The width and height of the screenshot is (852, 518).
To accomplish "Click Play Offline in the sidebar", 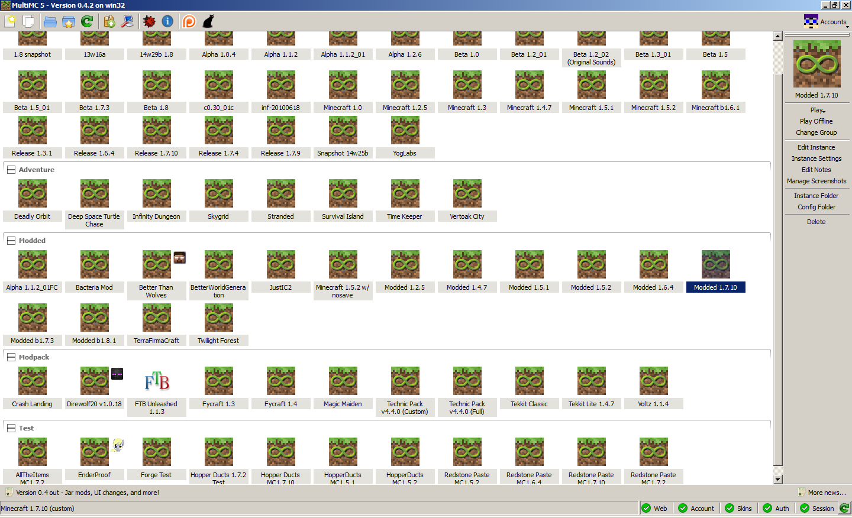I will coord(816,121).
